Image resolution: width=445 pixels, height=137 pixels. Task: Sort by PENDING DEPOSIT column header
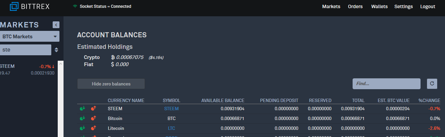coord(279,100)
